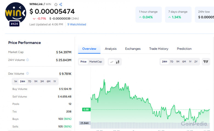Switch to the Exchanges tab
Image resolution: width=214 pixels, height=131 pixels.
click(133, 49)
